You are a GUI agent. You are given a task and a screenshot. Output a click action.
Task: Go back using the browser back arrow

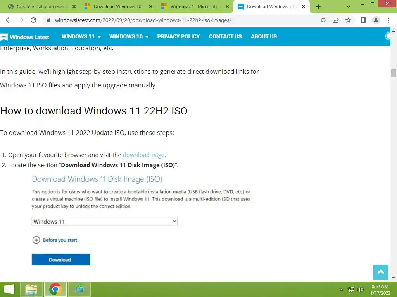point(9,20)
